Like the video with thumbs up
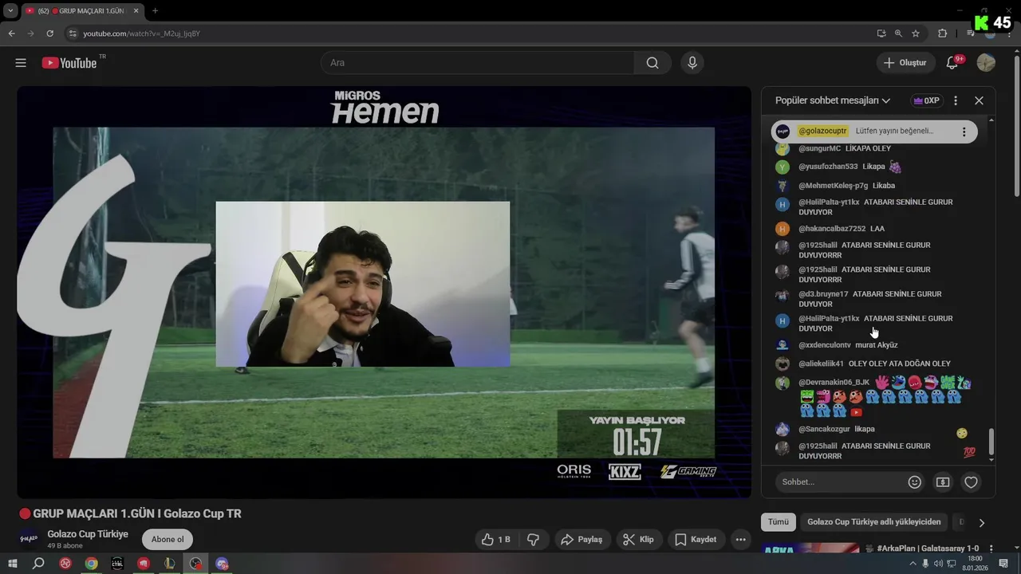1021x574 pixels. (495, 540)
